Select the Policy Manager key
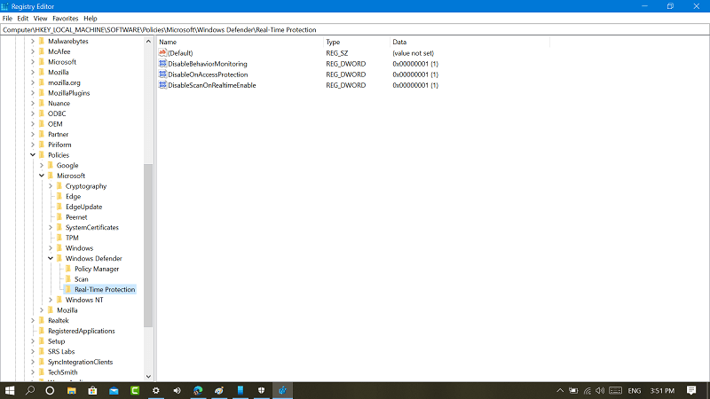Image resolution: width=710 pixels, height=399 pixels. (97, 269)
